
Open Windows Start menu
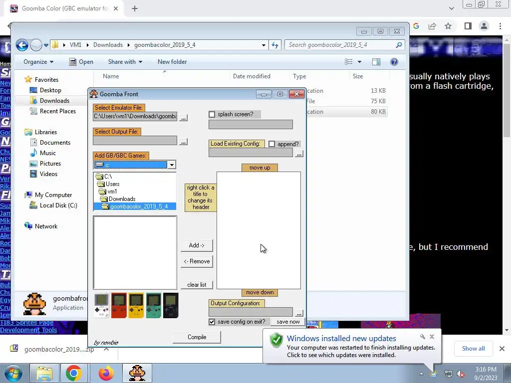point(13,373)
